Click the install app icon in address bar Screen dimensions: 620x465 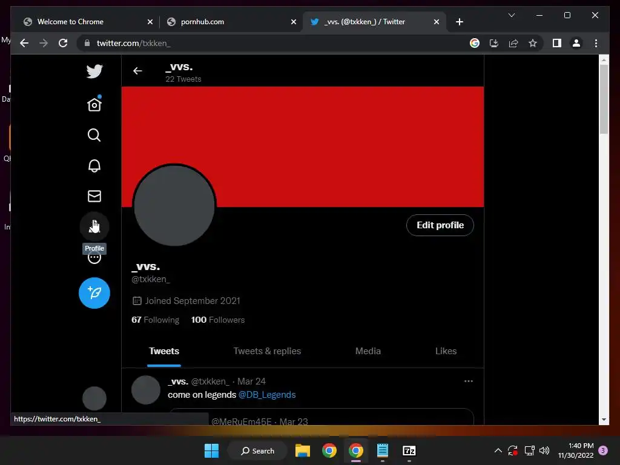tap(494, 43)
